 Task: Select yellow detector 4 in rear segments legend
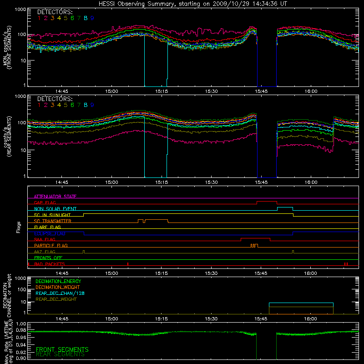(59, 105)
